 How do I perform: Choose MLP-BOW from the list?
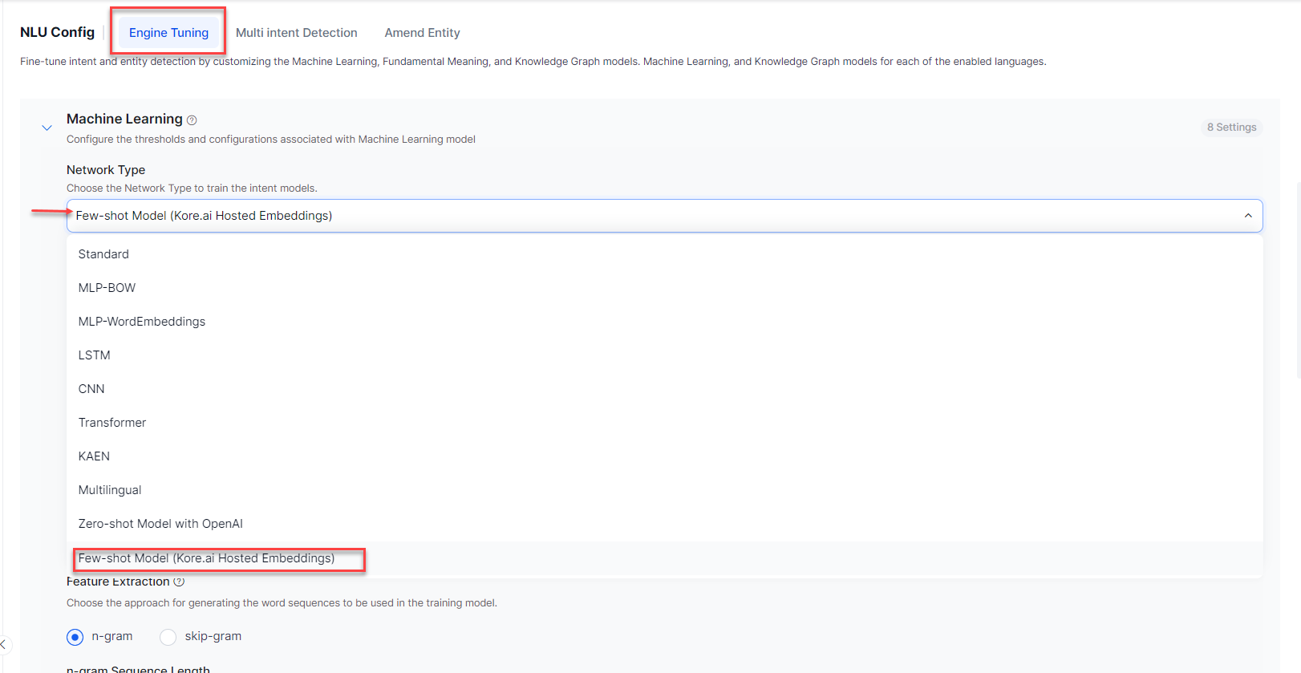[107, 288]
